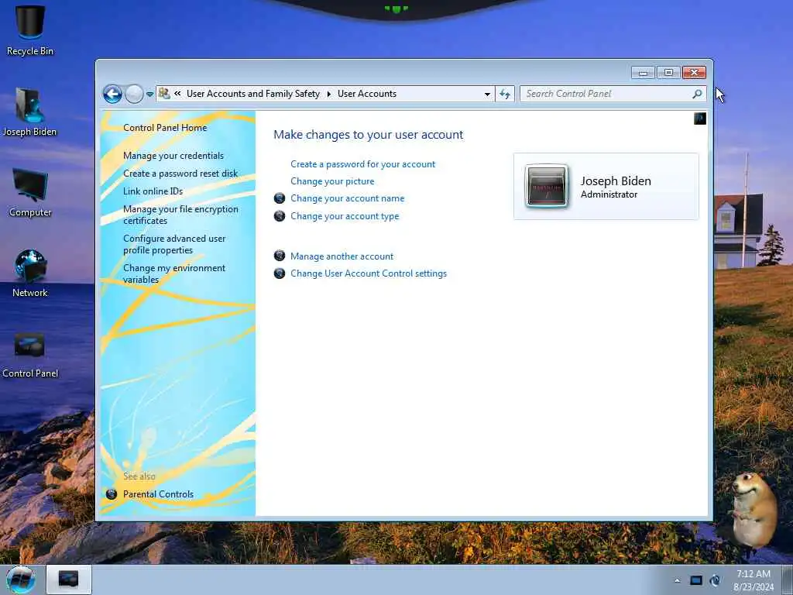The height and width of the screenshot is (595, 793).
Task: Minimize the User Accounts window
Action: 643,73
